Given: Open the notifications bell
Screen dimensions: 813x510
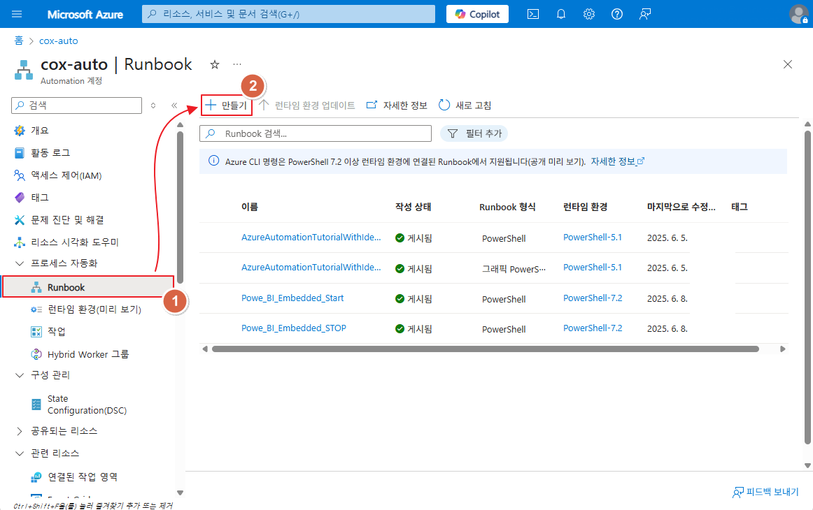Looking at the screenshot, I should coord(561,14).
